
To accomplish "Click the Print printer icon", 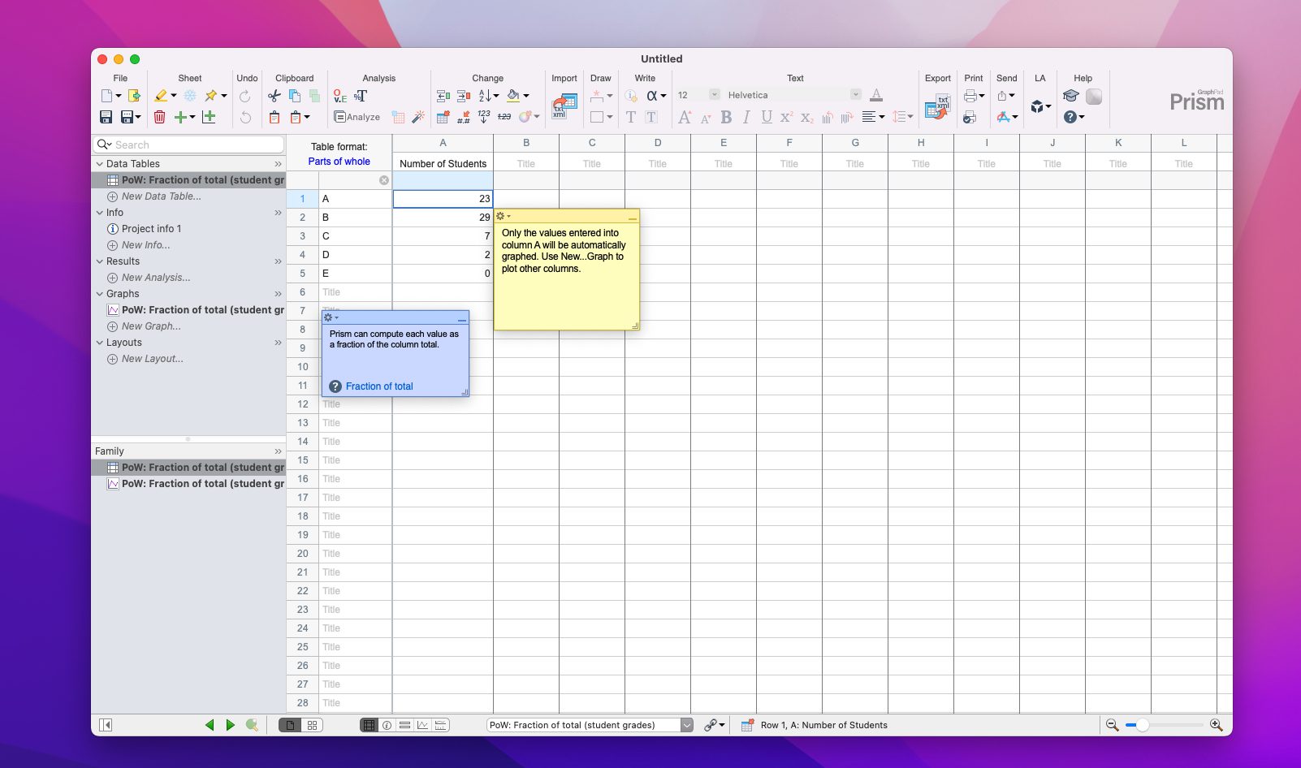I will [970, 96].
